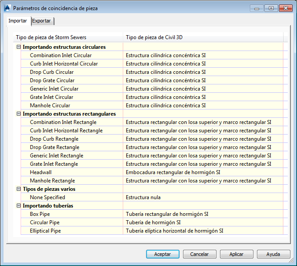The height and width of the screenshot is (266, 297).
Task: Click Civil 3D part cell for Drop Curb Rectangle
Action: pos(203,139)
